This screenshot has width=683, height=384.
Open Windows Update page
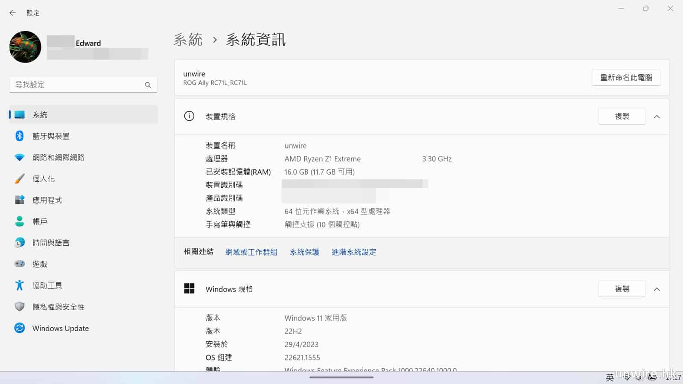(60, 328)
